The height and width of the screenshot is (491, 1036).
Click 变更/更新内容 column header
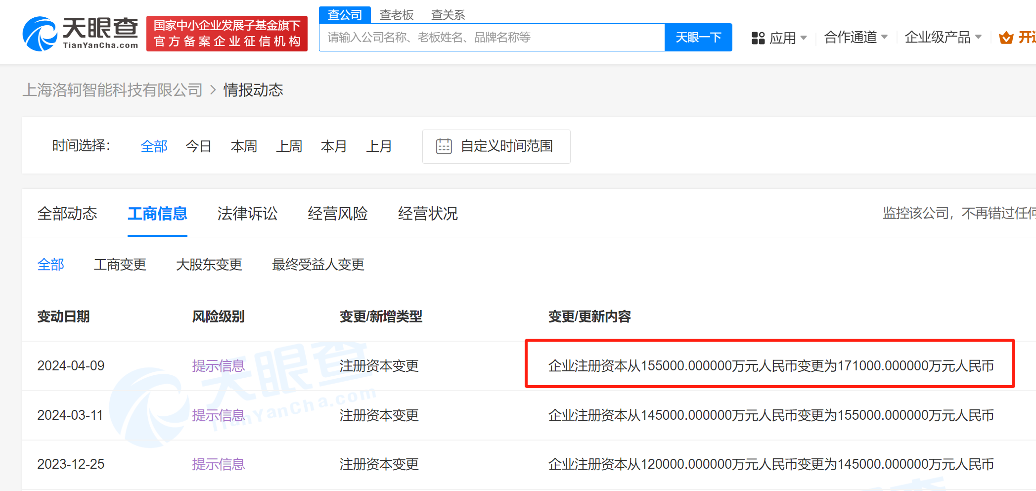tap(589, 316)
